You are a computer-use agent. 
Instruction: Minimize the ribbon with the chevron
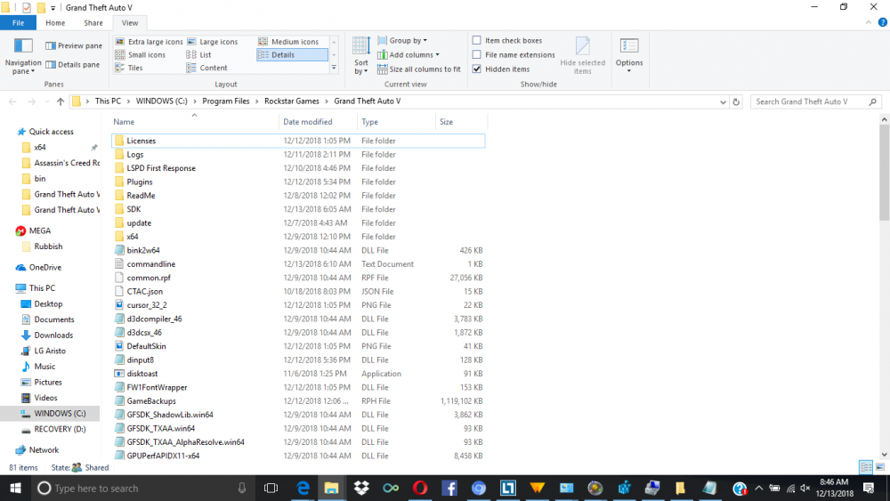coord(869,23)
